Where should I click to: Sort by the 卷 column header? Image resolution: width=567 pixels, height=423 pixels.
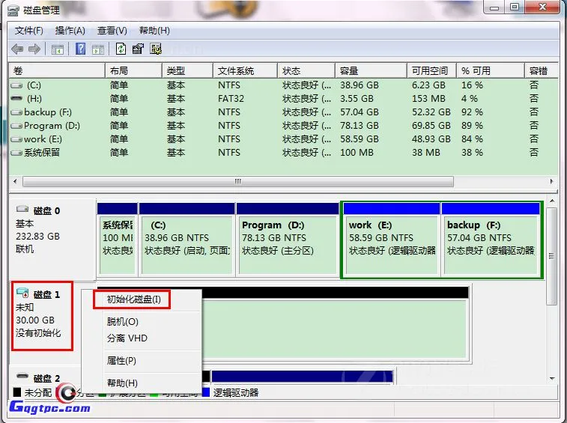pos(57,70)
